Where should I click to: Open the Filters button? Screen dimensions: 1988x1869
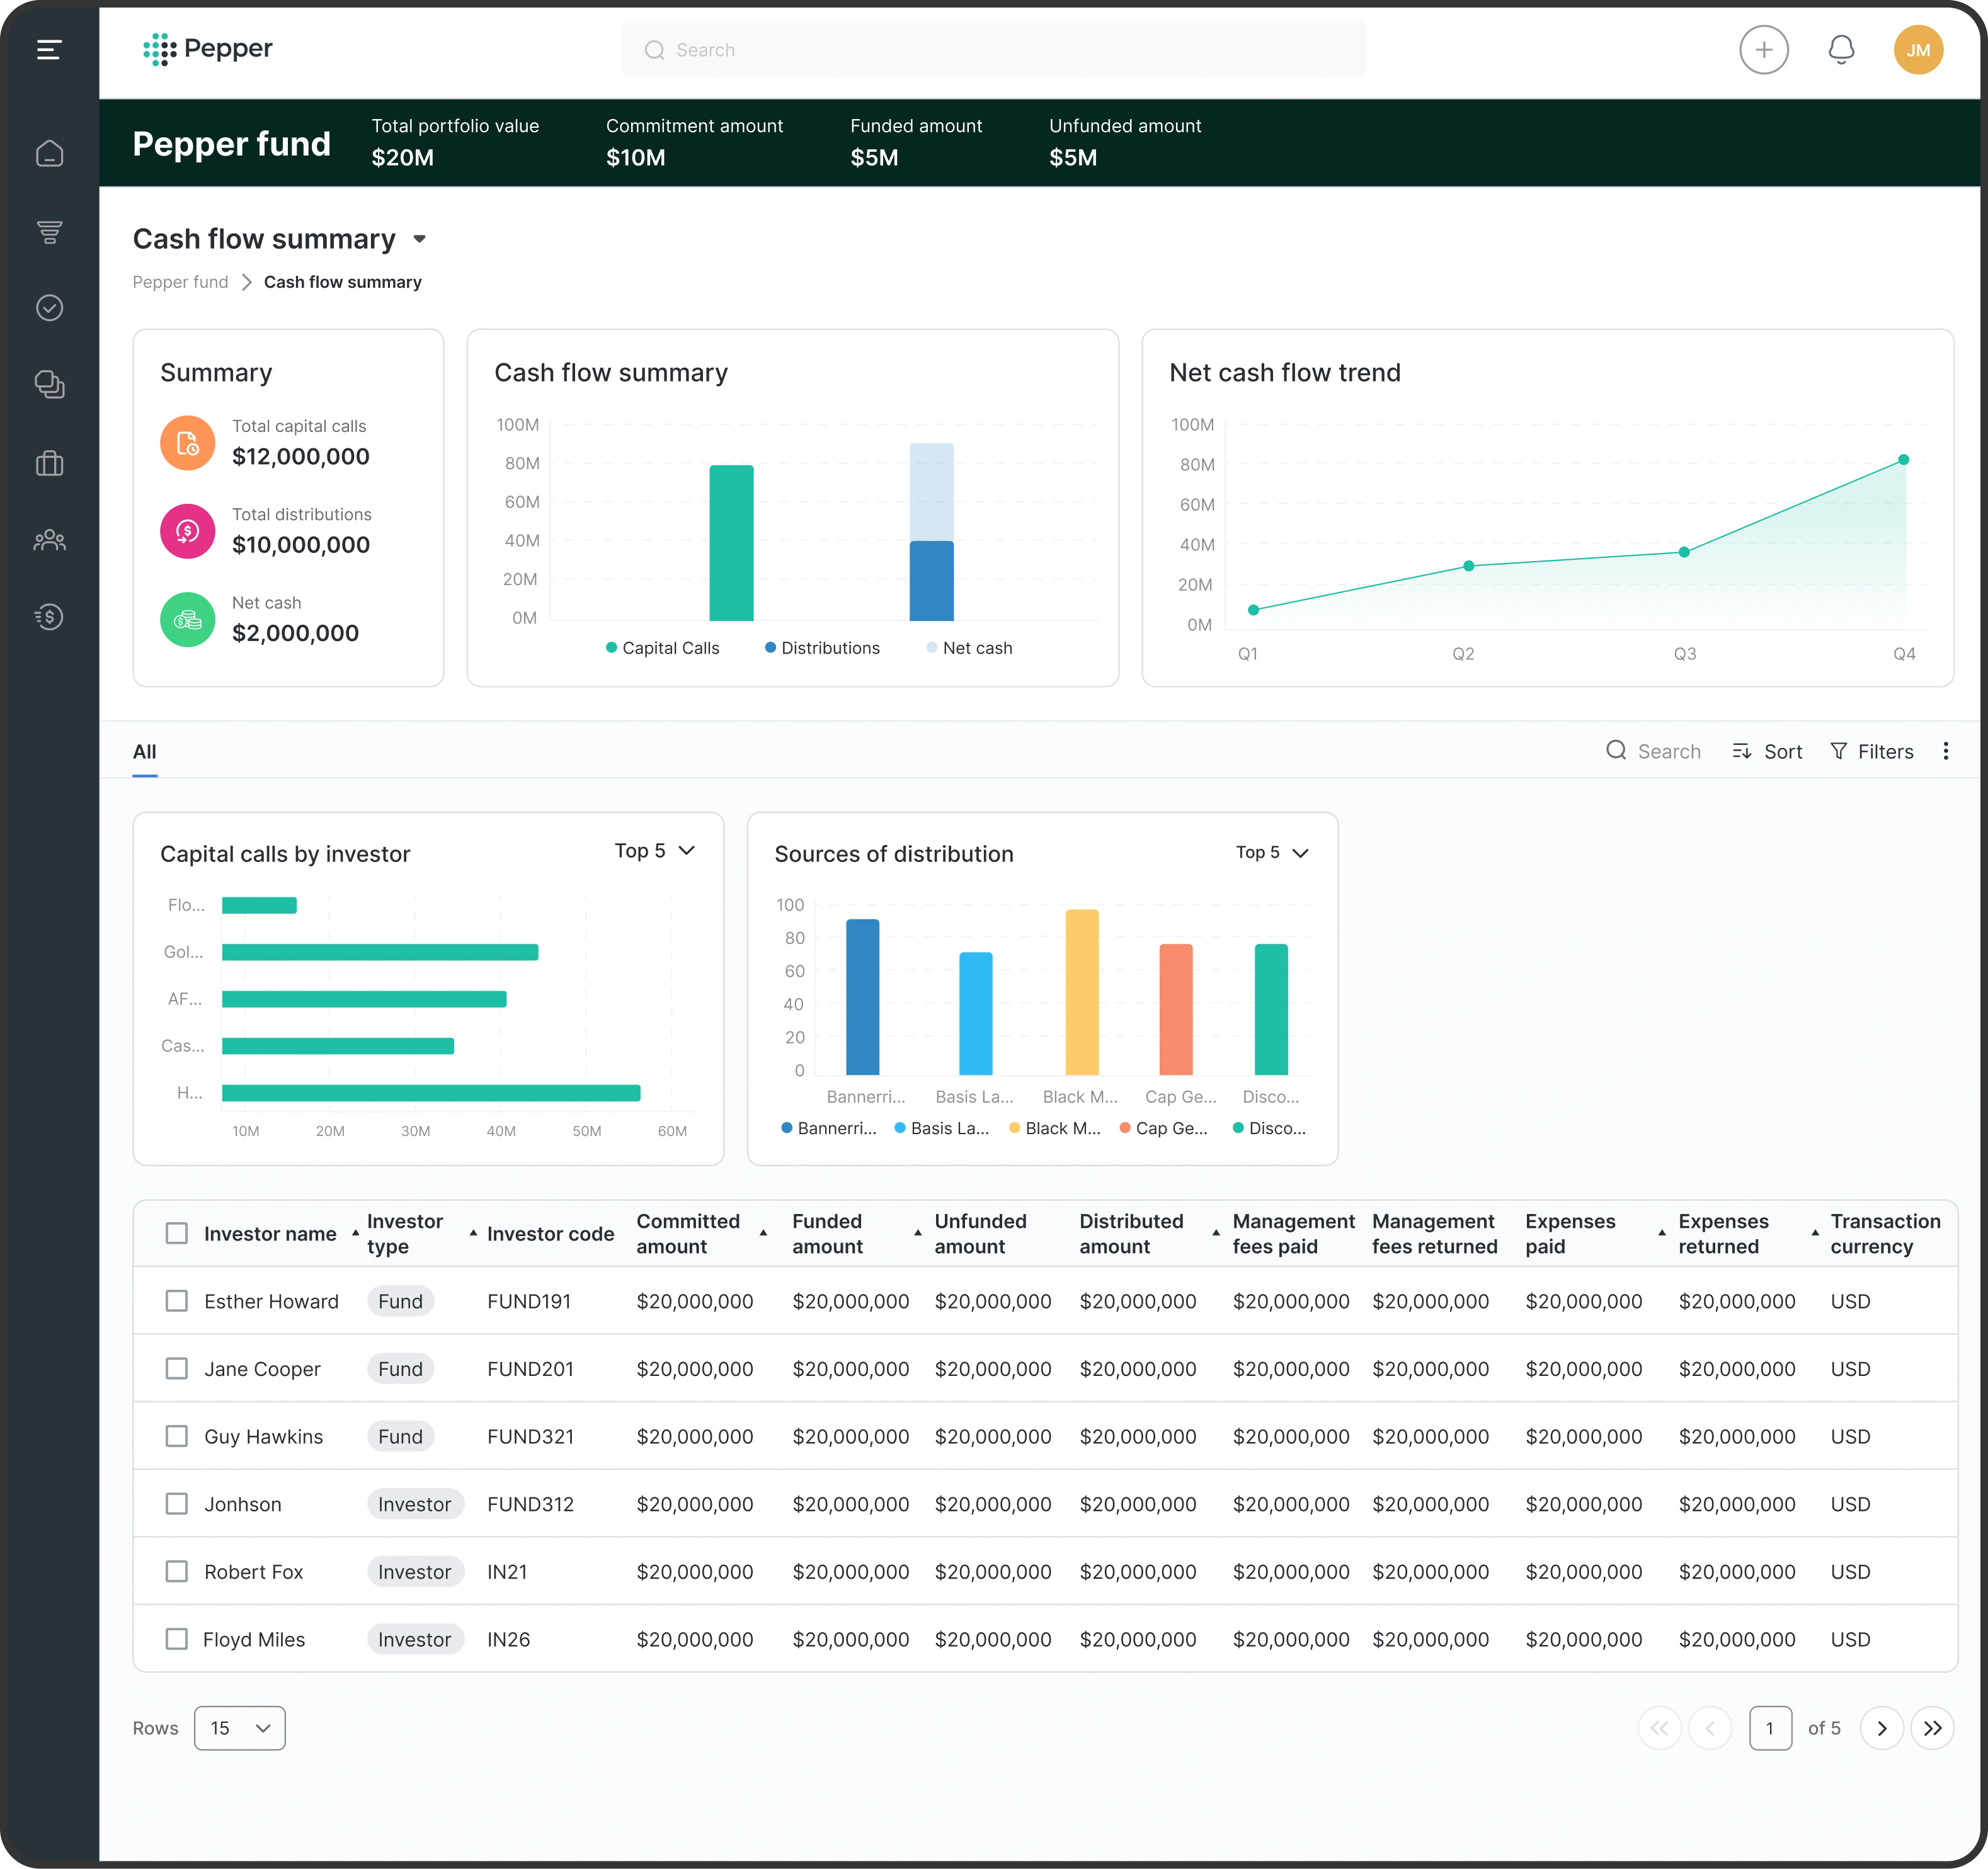tap(1871, 751)
